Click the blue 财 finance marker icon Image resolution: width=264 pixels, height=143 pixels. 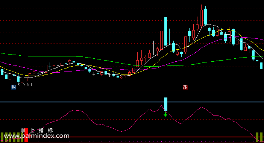point(14,87)
